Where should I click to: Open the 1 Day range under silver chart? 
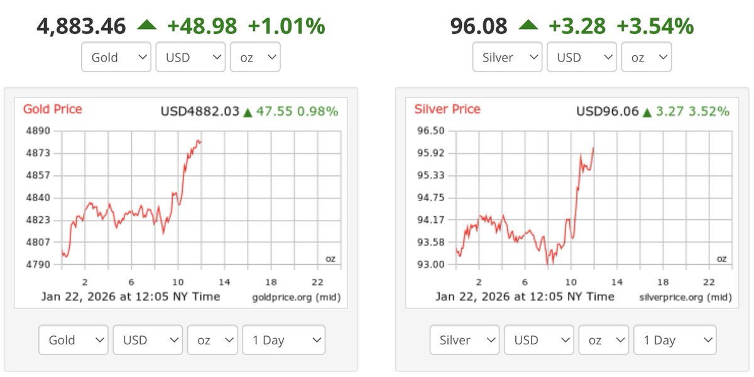tap(675, 340)
